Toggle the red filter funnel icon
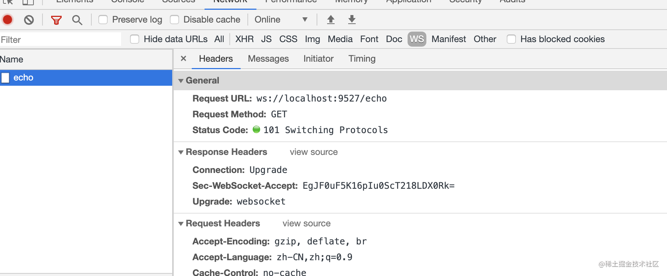The height and width of the screenshot is (276, 667). [x=56, y=20]
